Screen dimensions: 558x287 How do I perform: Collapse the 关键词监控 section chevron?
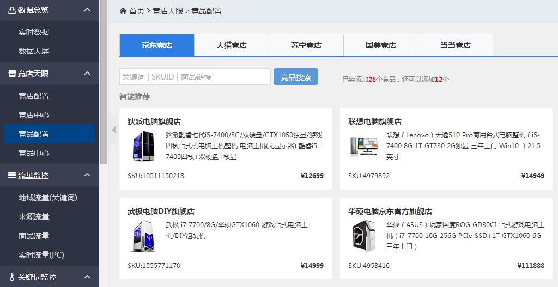pos(87,276)
